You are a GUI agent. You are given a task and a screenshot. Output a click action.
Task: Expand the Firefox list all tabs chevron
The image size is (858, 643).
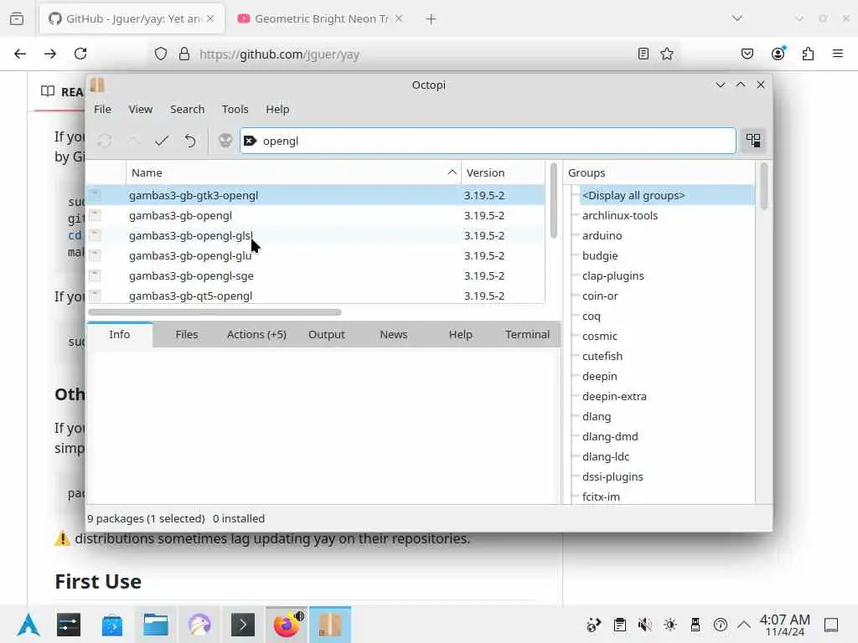tap(737, 18)
